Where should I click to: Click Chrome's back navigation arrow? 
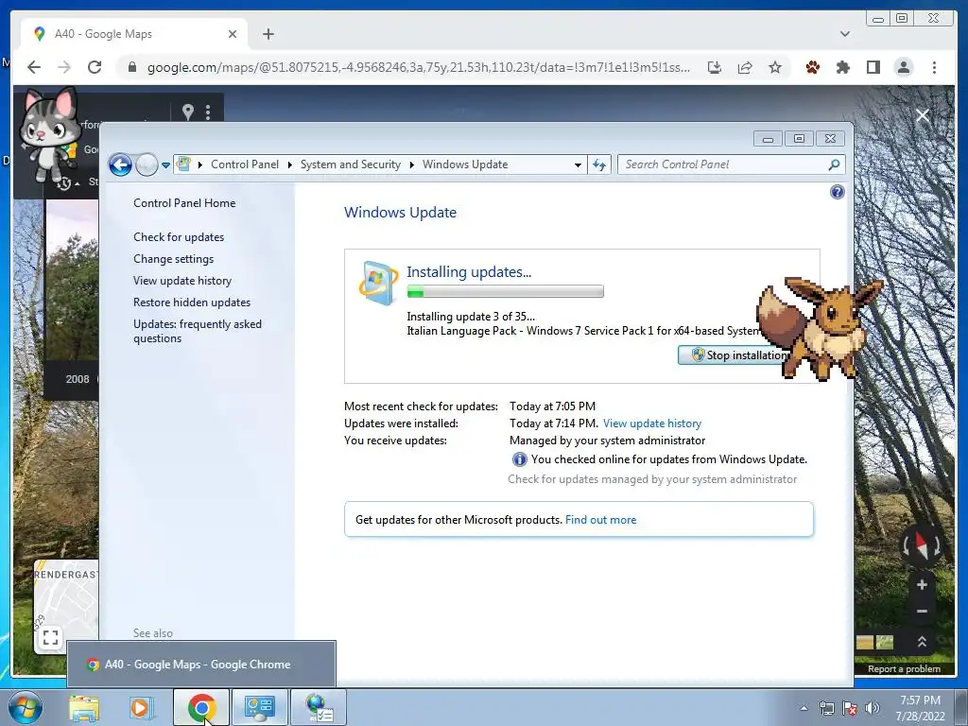pyautogui.click(x=34, y=67)
